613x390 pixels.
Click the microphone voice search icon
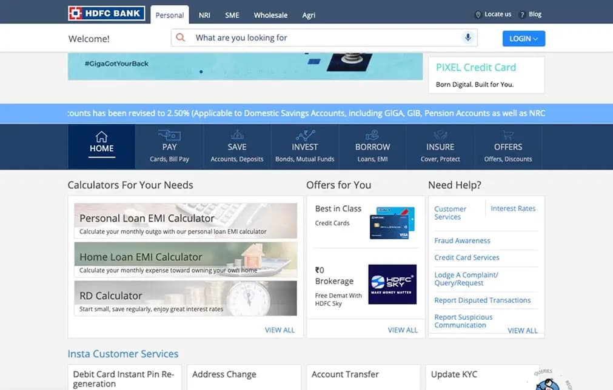467,38
